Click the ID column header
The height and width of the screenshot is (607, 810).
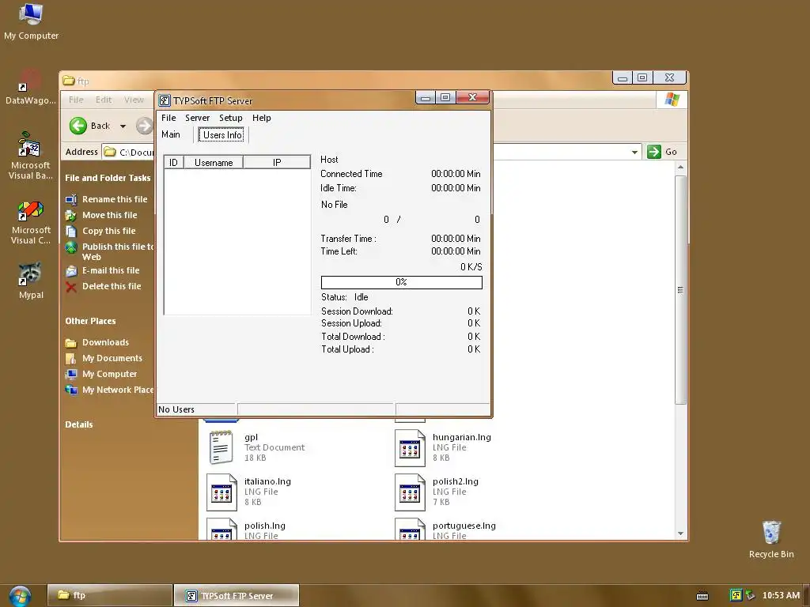coord(173,163)
